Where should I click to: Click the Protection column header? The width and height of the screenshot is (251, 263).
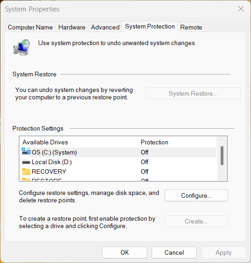[177, 142]
